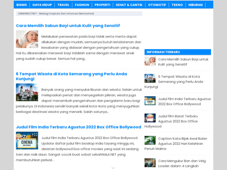Open the BISNIS menu item
Image resolution: width=227 pixels, height=170 pixels.
(22, 5)
